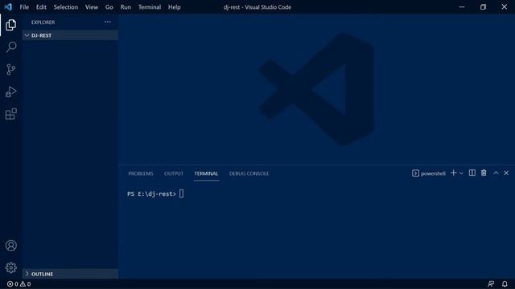Select the TERMINAL tab
This screenshot has width=515, height=289.
click(206, 173)
